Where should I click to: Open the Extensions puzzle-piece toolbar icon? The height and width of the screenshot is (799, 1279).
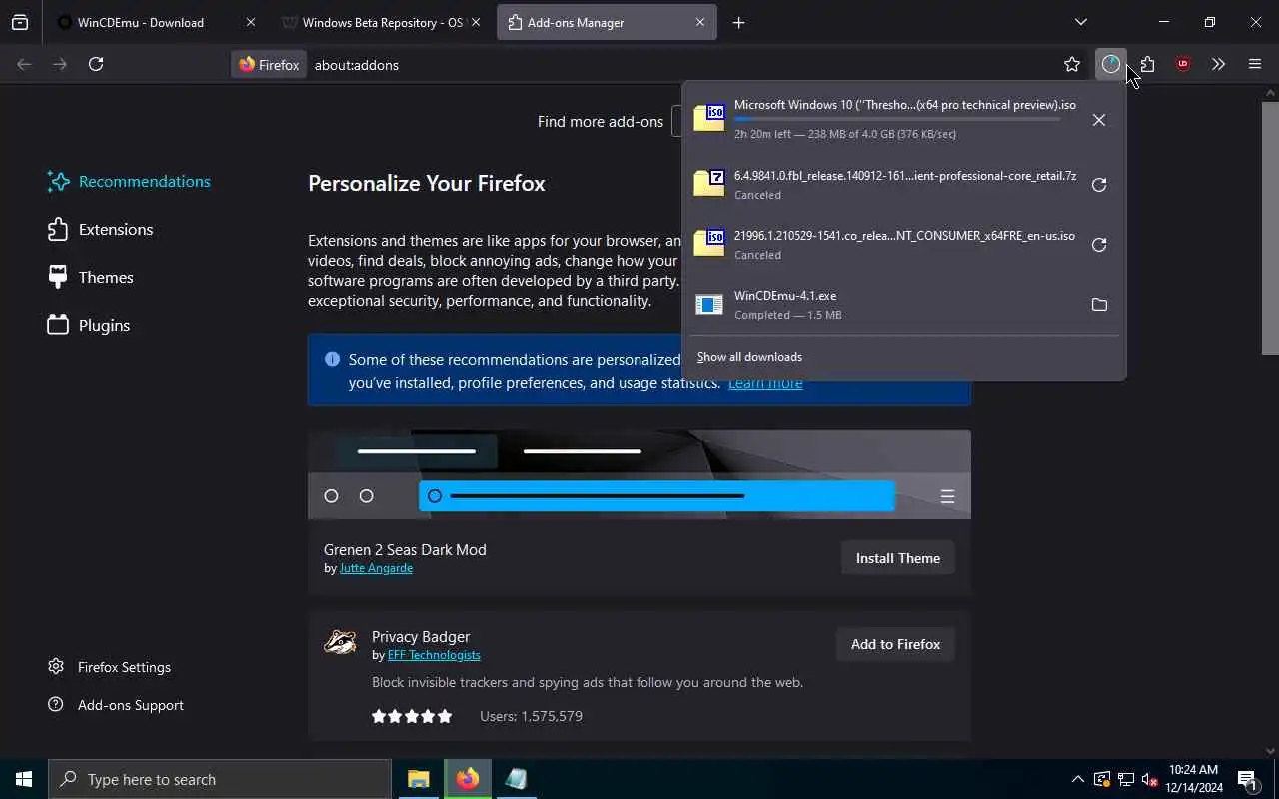(1147, 64)
